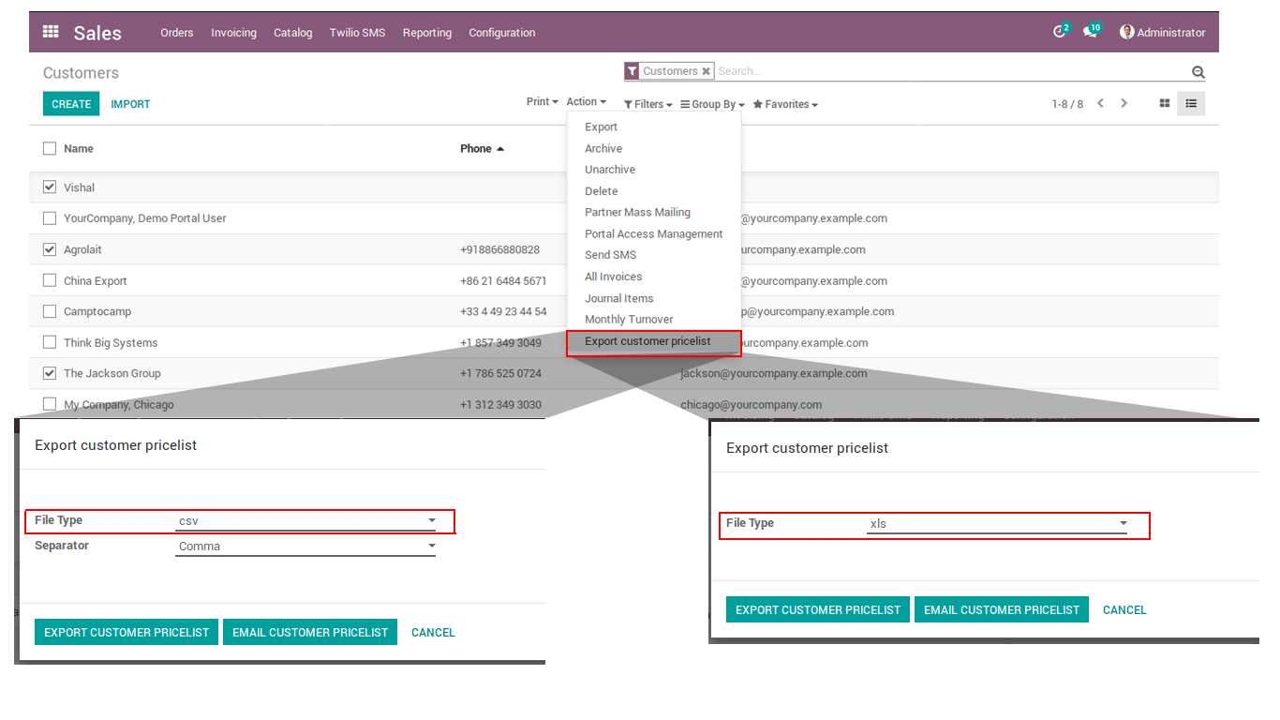Click the IMPORT button
Viewport: 1280px width, 720px height.
(x=130, y=104)
